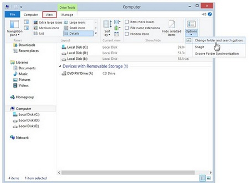Select Local Disk (E:) in navigation tree
Viewport: 249px width, 183px height.
pyautogui.click(x=26, y=126)
